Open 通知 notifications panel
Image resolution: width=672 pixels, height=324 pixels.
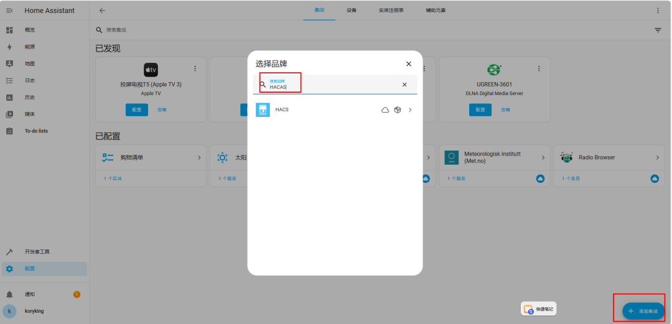click(45, 294)
